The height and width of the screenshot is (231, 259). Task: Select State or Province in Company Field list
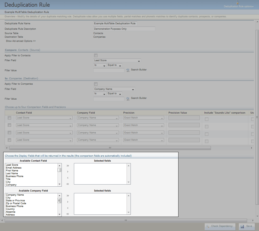pyautogui.click(x=15, y=201)
